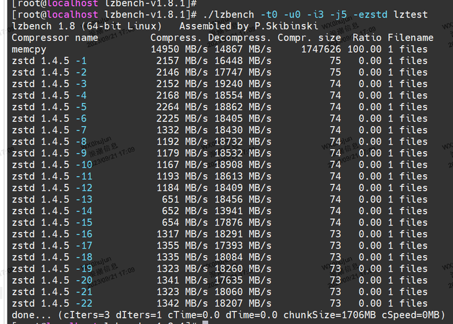The image size is (453, 324).
Task: Click decompress speed 19240 MB/s
Action: [x=243, y=84]
